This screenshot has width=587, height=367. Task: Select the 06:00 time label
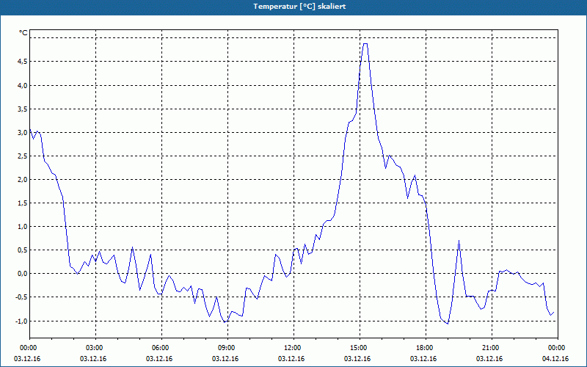161,348
